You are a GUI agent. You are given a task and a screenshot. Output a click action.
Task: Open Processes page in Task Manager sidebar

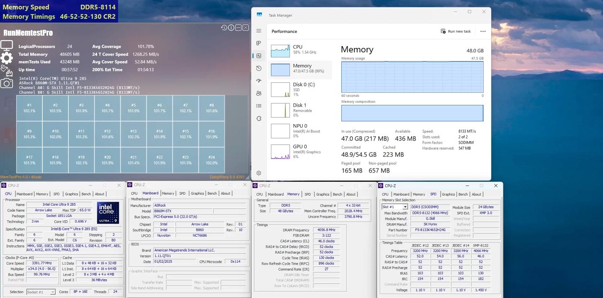click(x=259, y=43)
